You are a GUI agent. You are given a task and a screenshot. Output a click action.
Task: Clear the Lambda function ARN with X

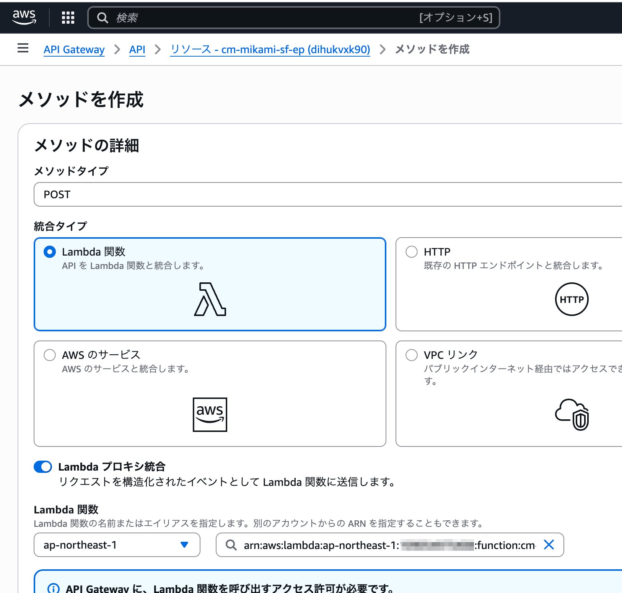[x=549, y=544]
